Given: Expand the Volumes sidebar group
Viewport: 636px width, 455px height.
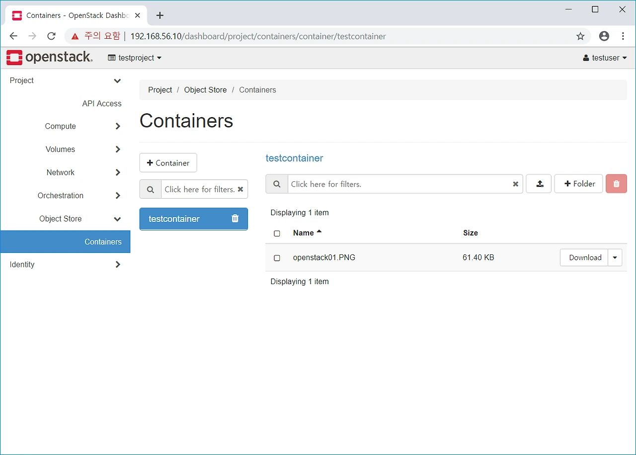Looking at the screenshot, I should click(x=118, y=149).
